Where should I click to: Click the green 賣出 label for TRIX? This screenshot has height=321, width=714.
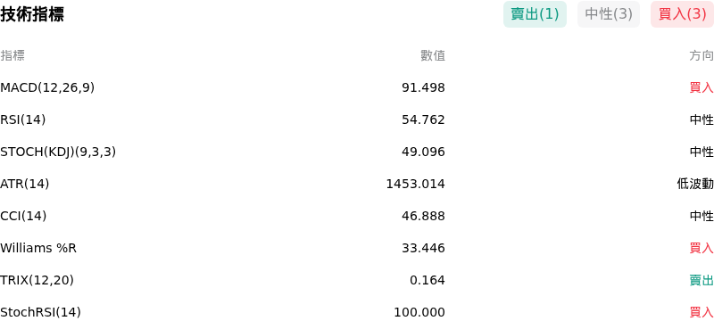click(x=702, y=280)
